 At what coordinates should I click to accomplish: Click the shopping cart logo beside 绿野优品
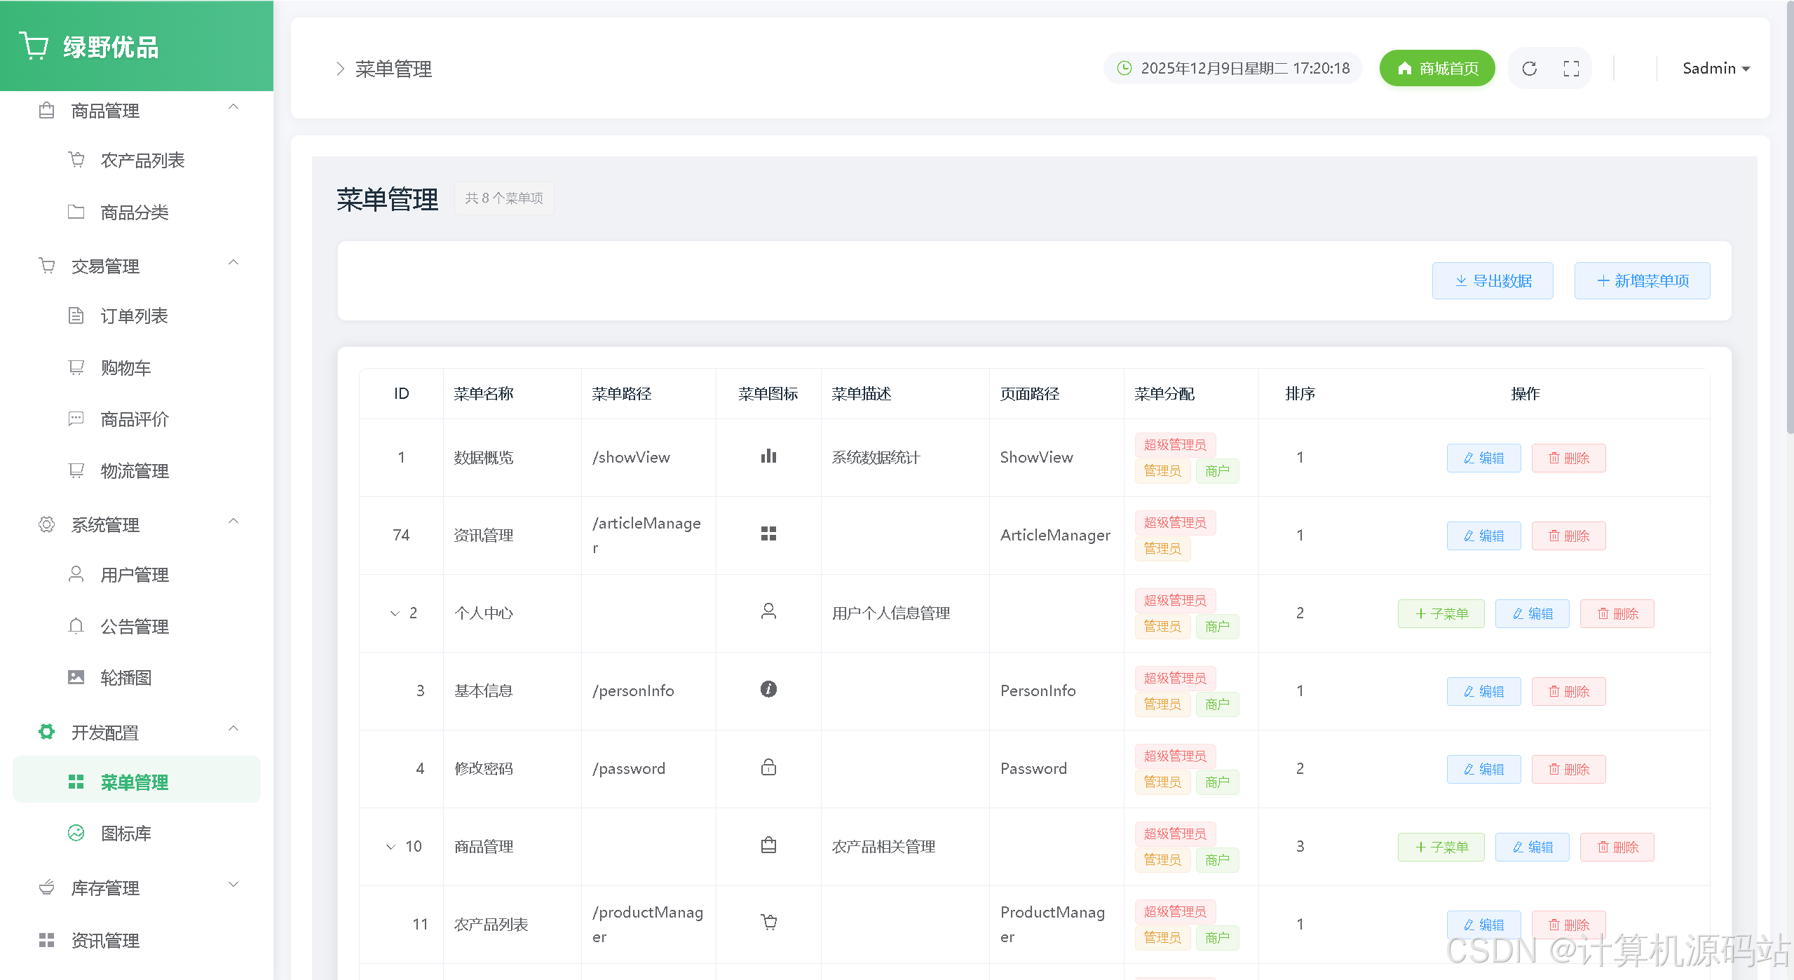coord(33,46)
